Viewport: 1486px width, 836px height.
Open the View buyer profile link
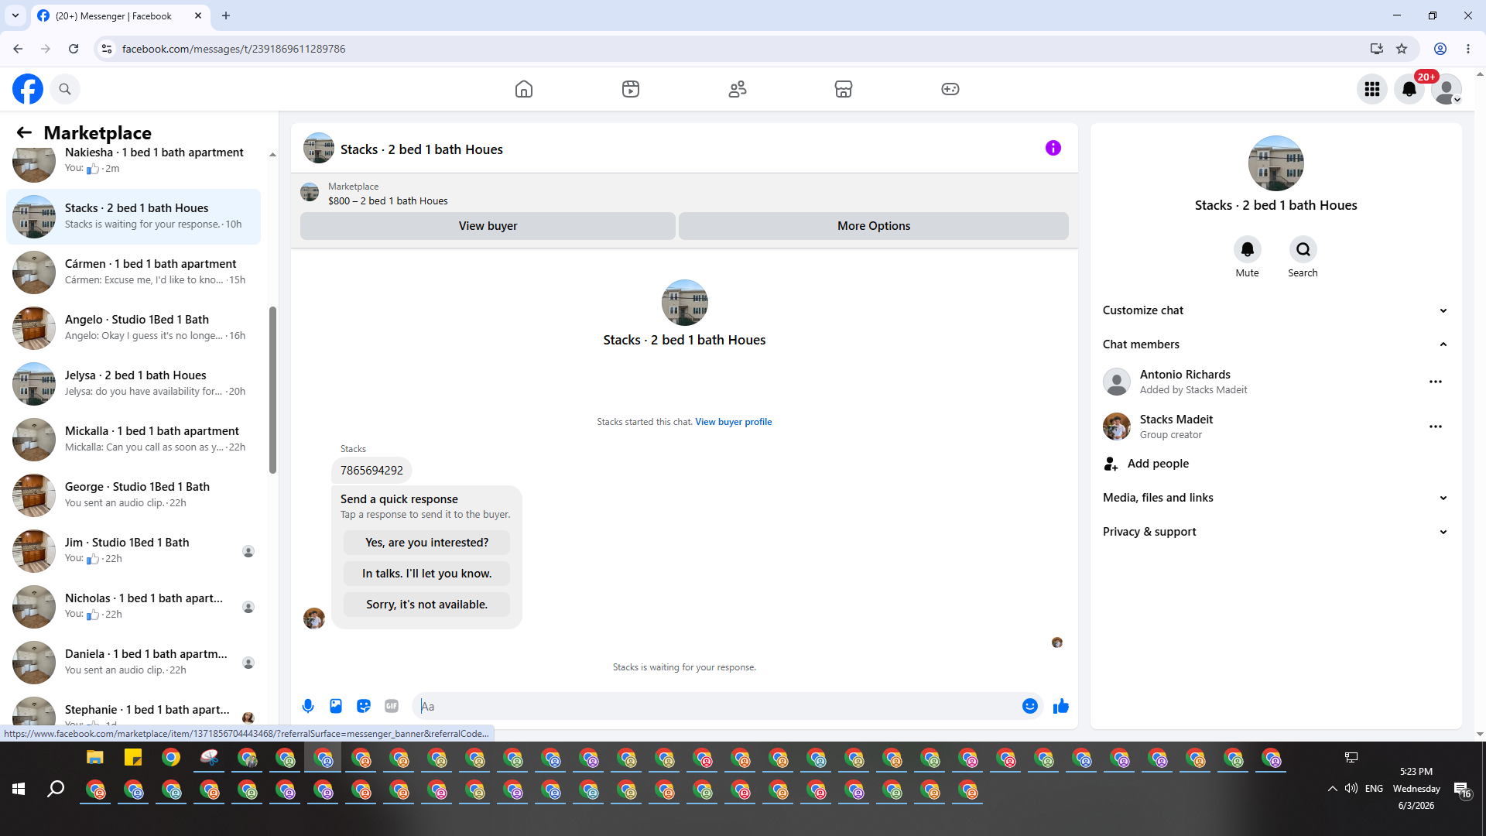734,422
